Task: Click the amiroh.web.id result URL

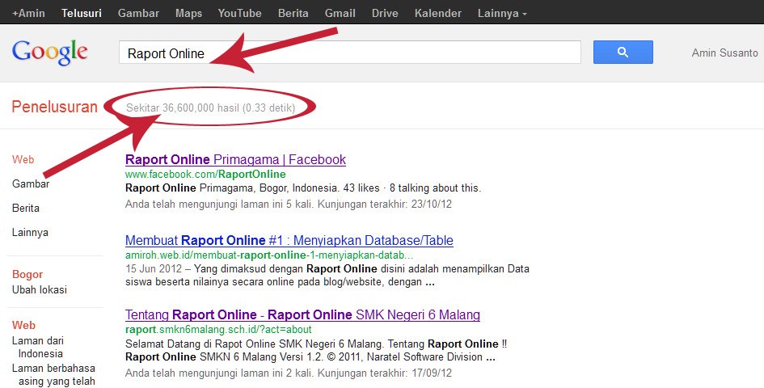Action: [x=269, y=255]
